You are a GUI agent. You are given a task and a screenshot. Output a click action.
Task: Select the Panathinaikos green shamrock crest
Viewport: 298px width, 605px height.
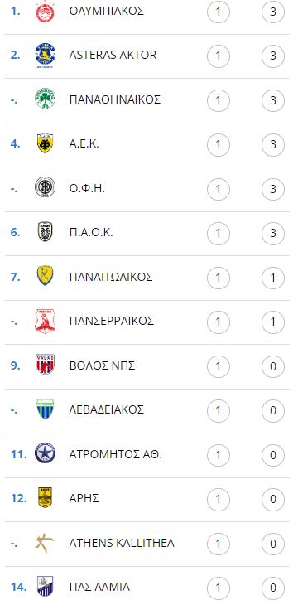45,99
